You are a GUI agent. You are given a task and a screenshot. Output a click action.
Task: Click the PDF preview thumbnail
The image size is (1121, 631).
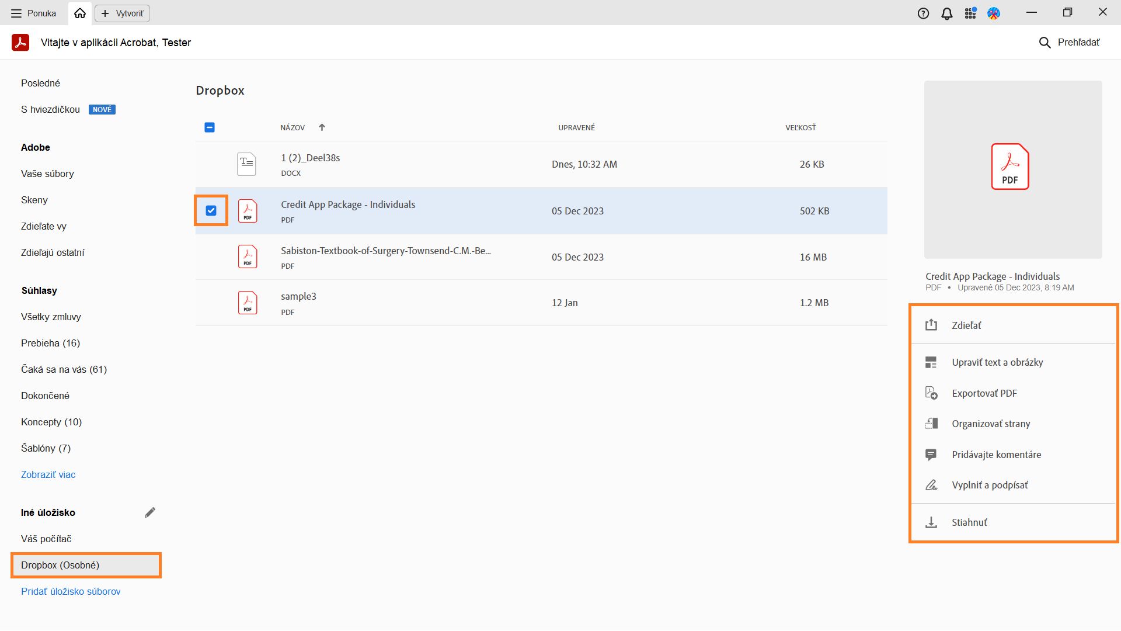coord(1012,169)
